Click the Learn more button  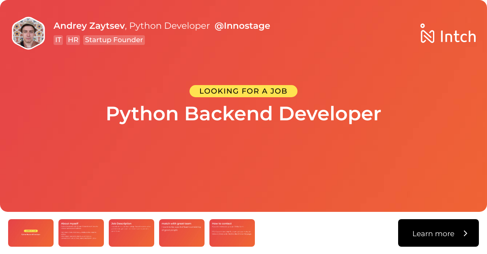click(x=438, y=233)
